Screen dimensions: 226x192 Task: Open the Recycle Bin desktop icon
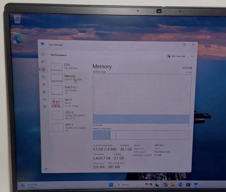click(17, 22)
